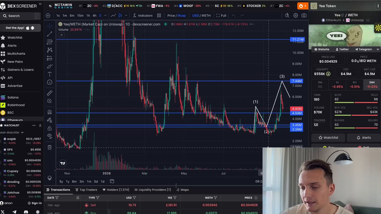
Task: Activate the zoom-in magnifier tool
Action: tap(50, 101)
